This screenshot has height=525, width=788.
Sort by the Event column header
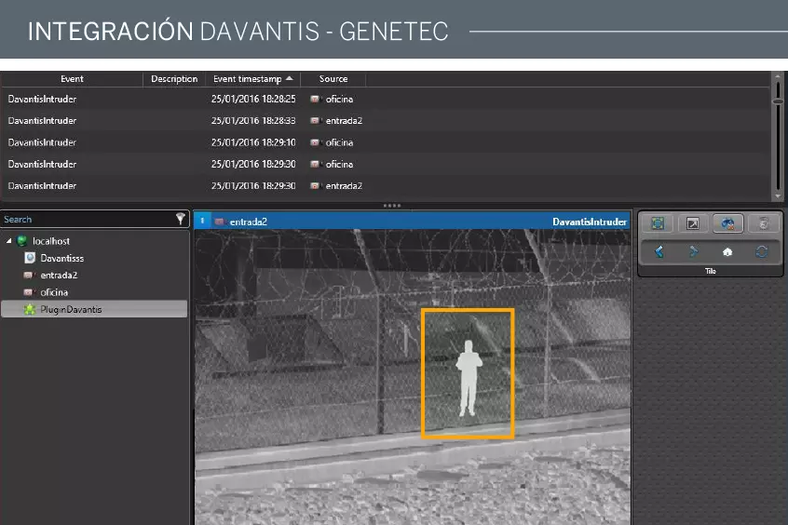coord(72,79)
